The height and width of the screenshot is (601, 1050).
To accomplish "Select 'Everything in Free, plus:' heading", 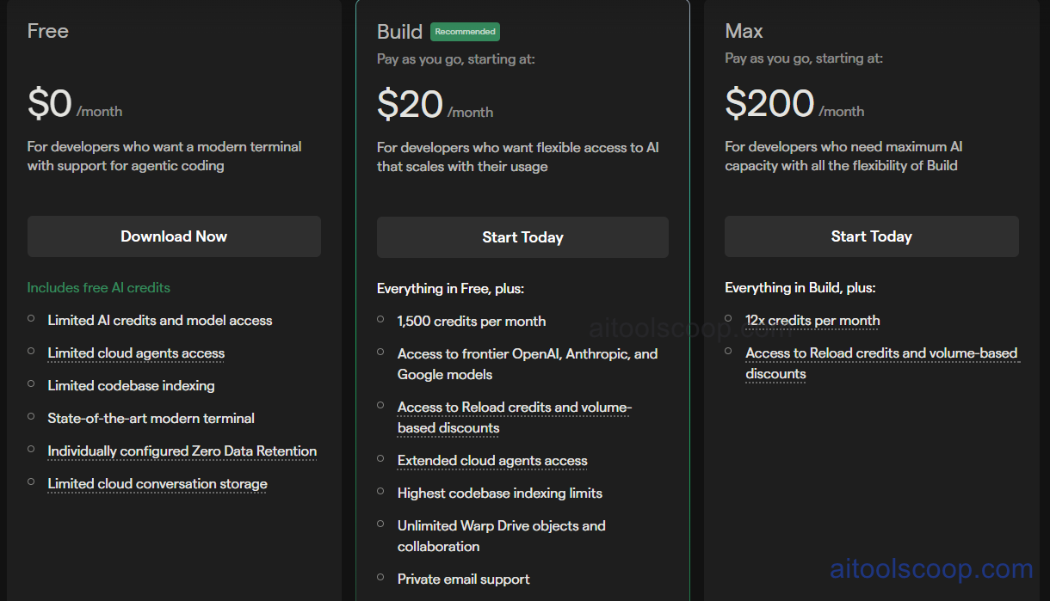I will 451,289.
